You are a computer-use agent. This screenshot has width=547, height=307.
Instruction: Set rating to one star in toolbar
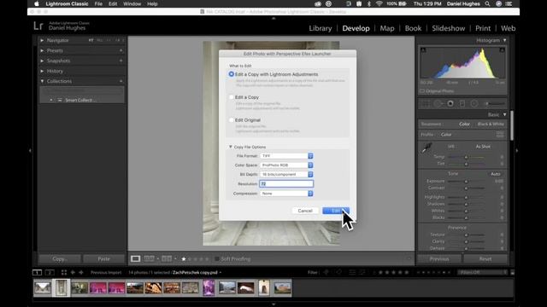pos(184,259)
